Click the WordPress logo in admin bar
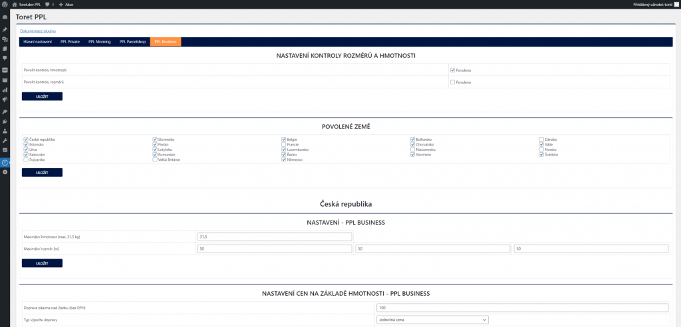 pyautogui.click(x=5, y=4)
